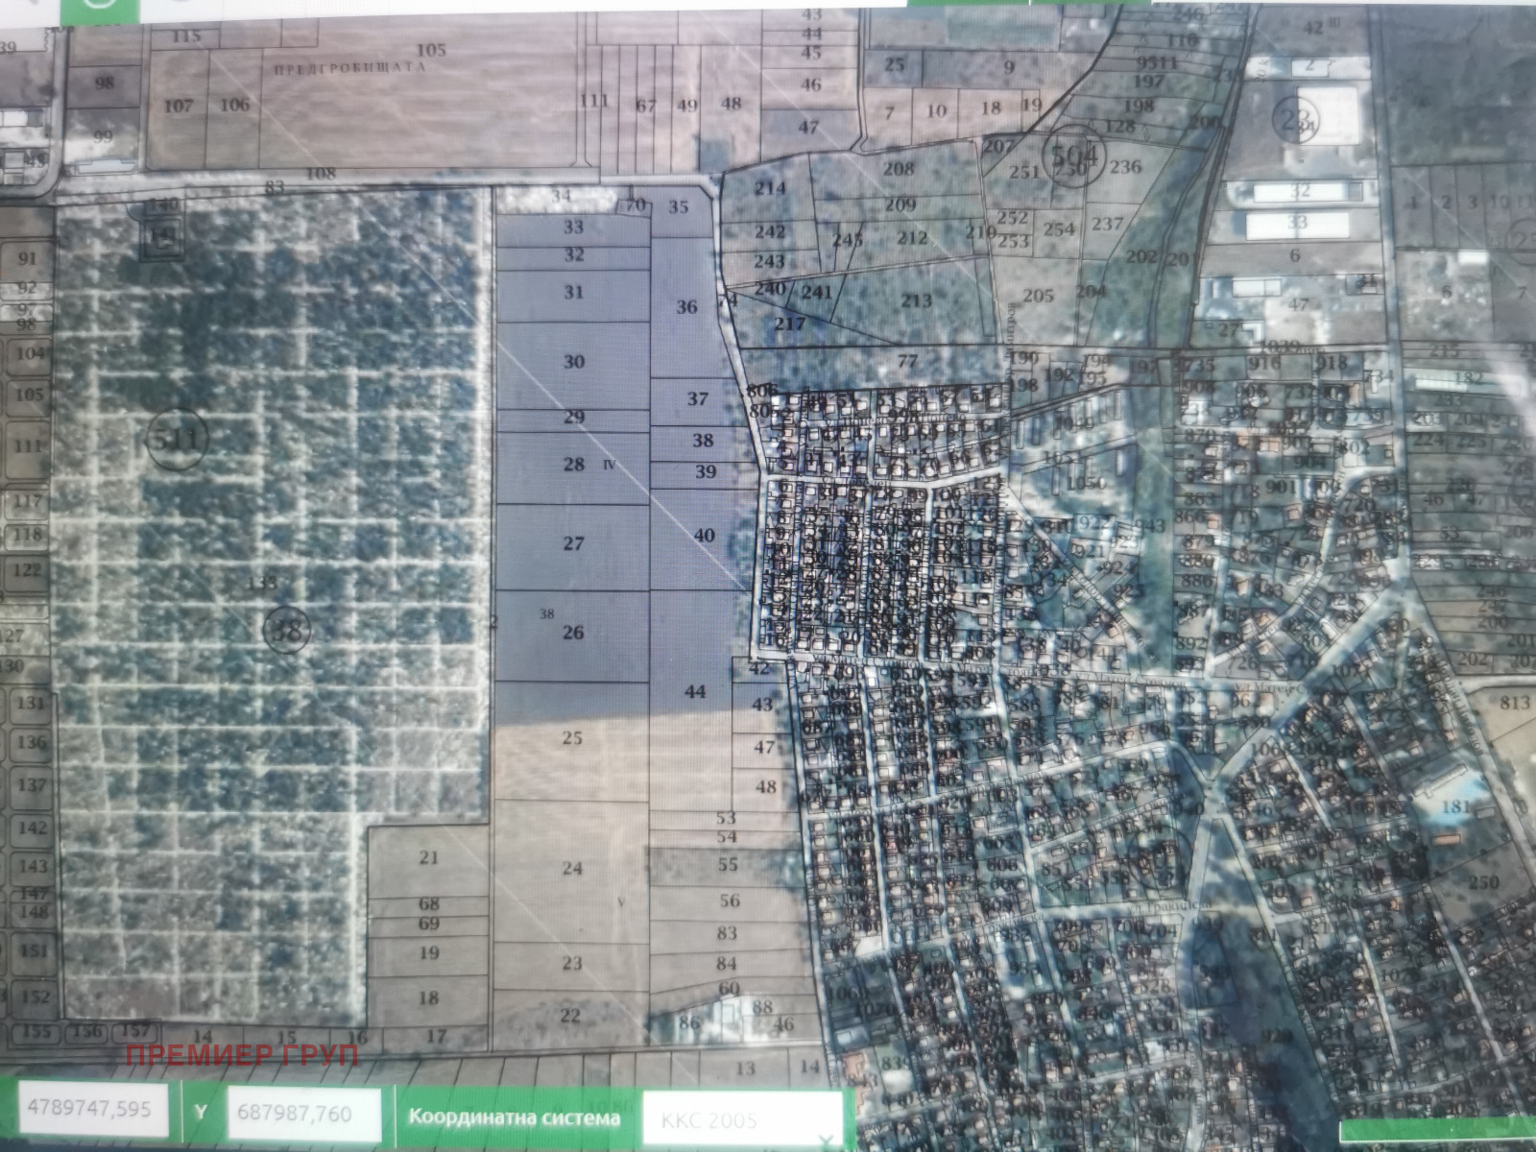
Task: Click on parcel 208
Action: tap(899, 169)
